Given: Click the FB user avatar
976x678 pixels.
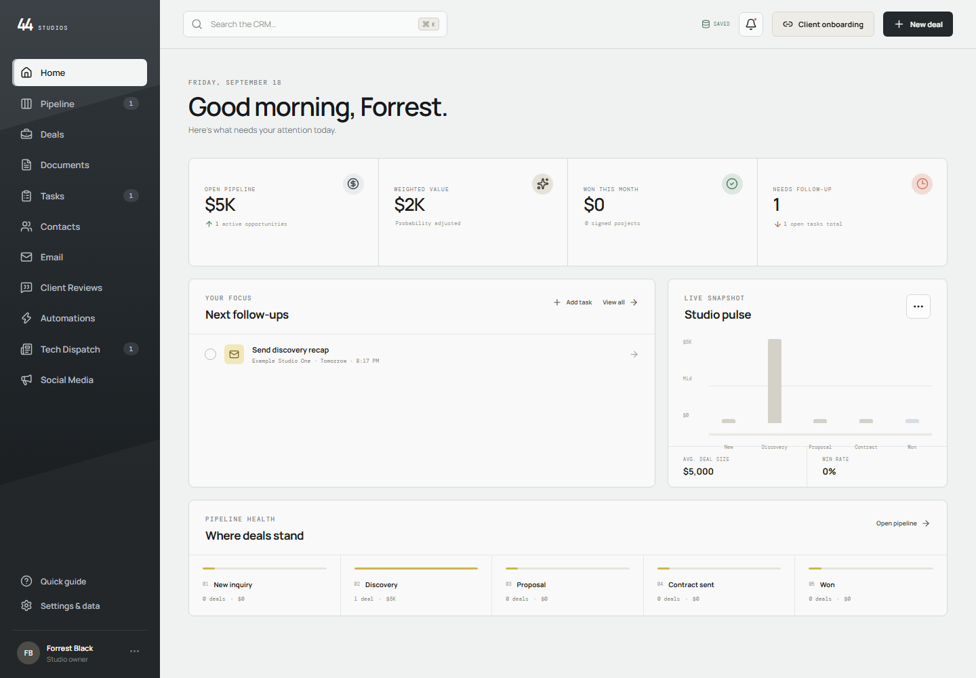Looking at the screenshot, I should coord(28,653).
